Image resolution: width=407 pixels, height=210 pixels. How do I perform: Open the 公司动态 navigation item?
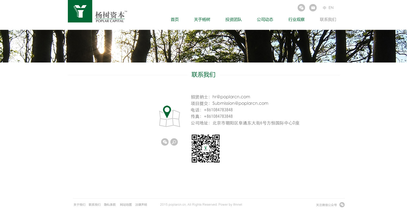point(265,19)
